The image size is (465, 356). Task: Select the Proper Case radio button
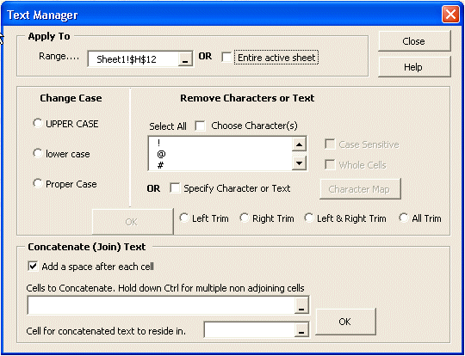(37, 183)
